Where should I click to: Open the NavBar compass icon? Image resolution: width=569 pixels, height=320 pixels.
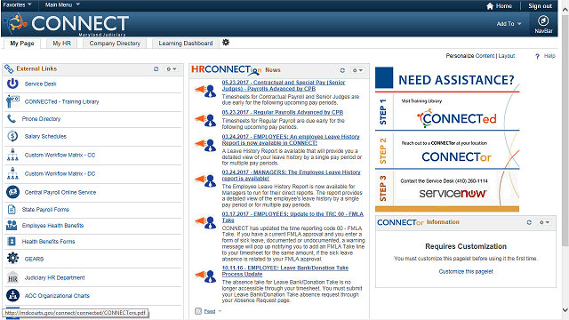(543, 21)
